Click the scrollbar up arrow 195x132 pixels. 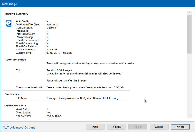point(189,13)
